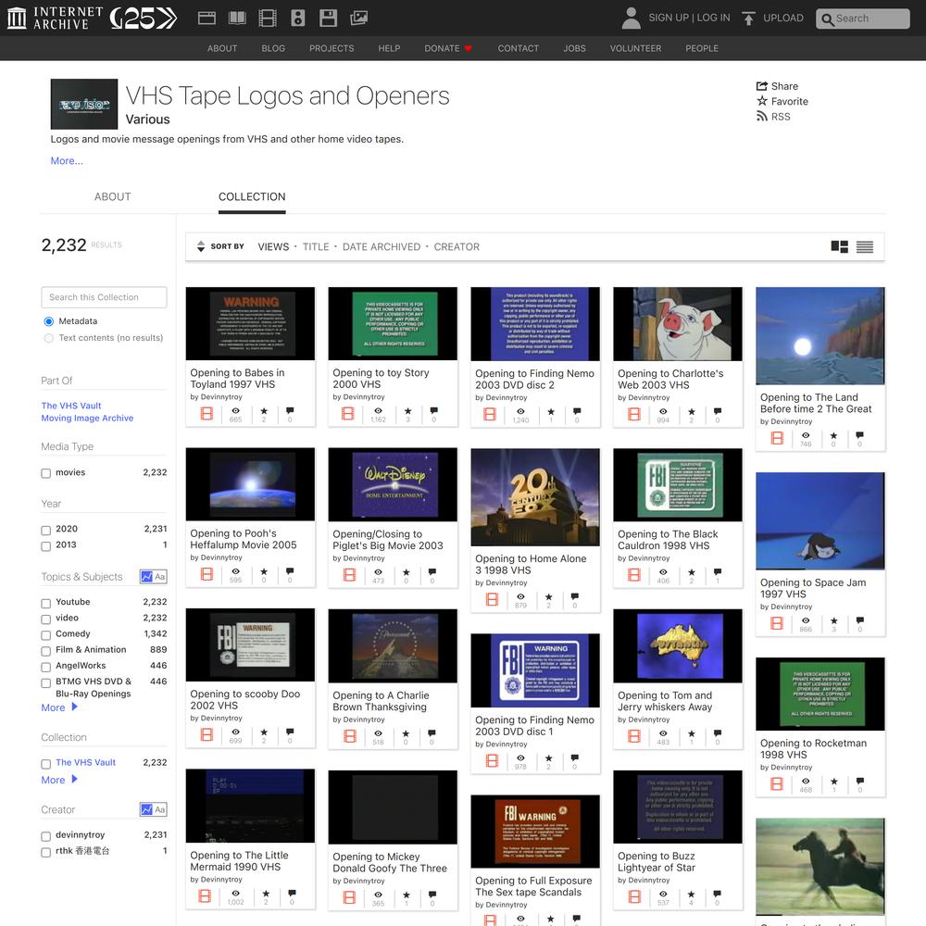The image size is (926, 926).
Task: Click comments icon on Charlotte's Web card
Action: click(x=718, y=411)
